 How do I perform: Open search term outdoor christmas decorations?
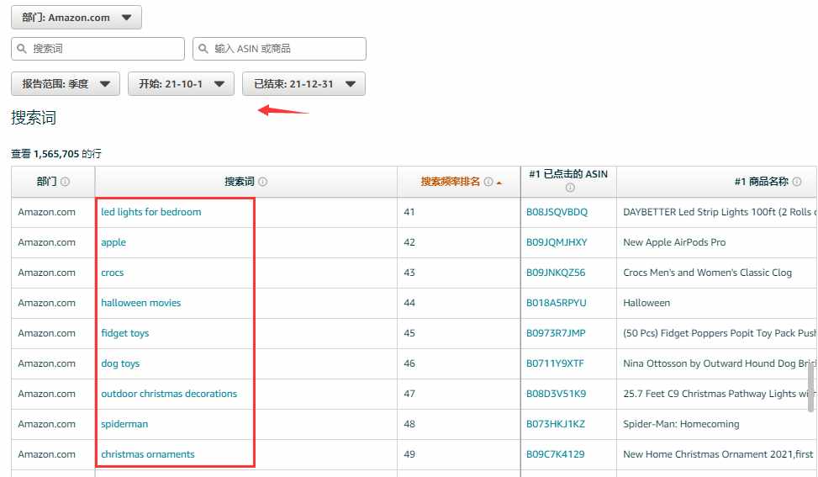169,394
